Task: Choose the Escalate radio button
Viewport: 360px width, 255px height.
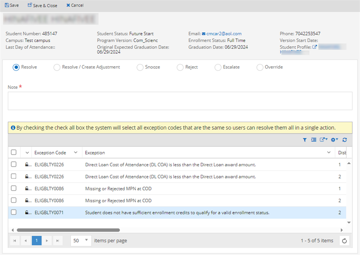Action: click(x=218, y=67)
